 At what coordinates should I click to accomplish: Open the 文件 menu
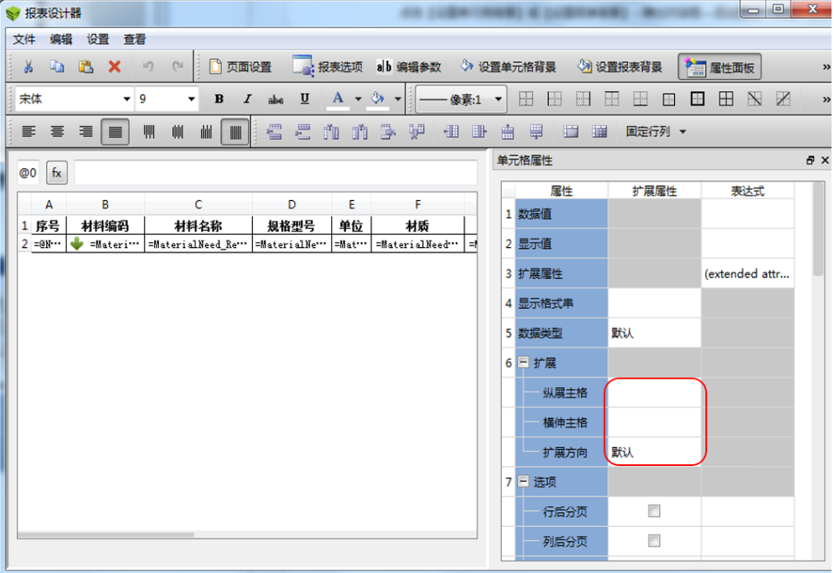click(24, 40)
